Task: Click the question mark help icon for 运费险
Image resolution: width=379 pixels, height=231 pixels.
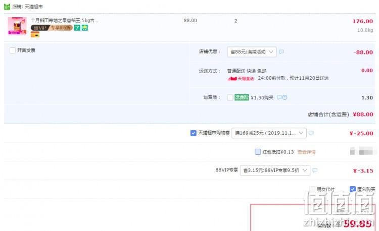Action: tap(285, 97)
